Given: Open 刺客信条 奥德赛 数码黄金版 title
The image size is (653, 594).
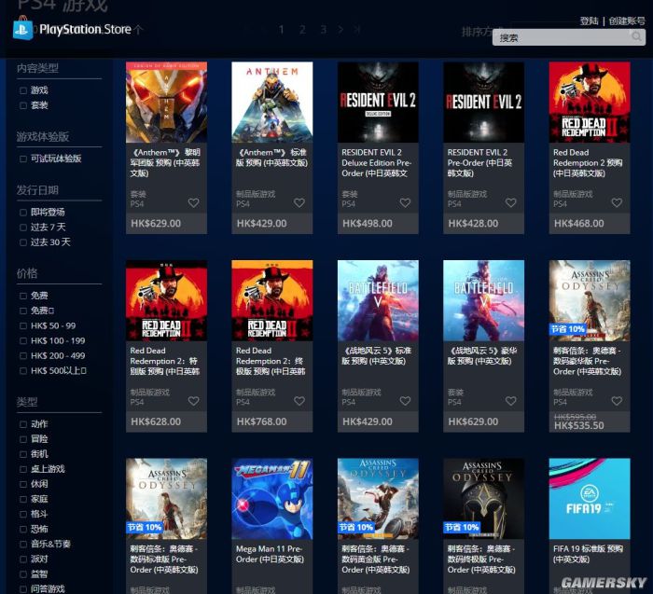Looking at the screenshot, I should (376, 559).
